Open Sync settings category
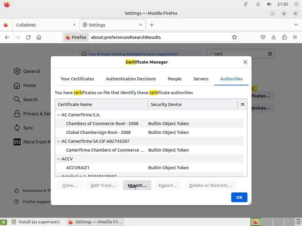Screen dimensions: 302x226 (24, 128)
